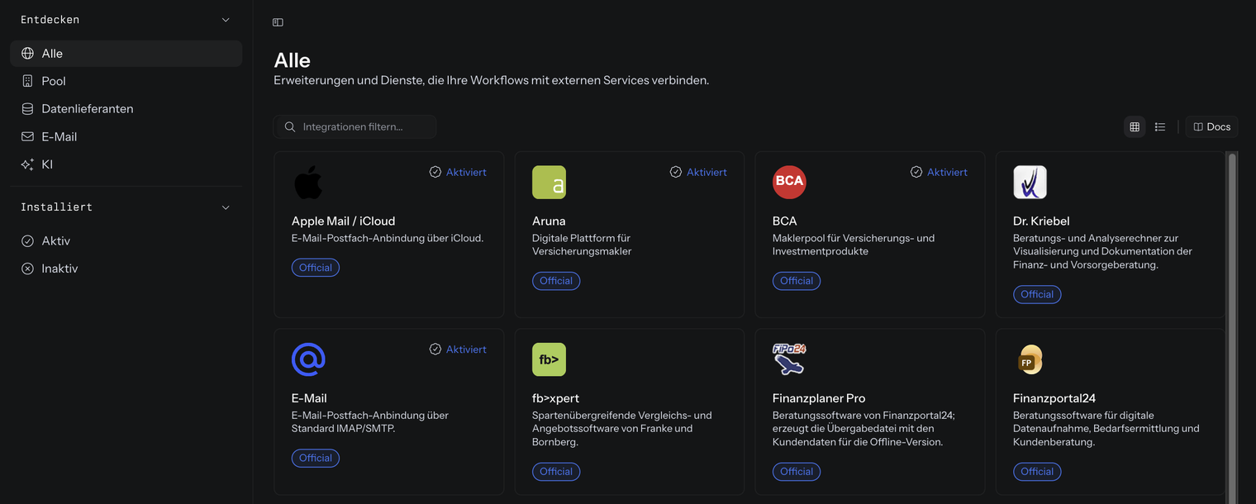
Task: Focus the Integrationen filtern search field
Action: [354, 127]
